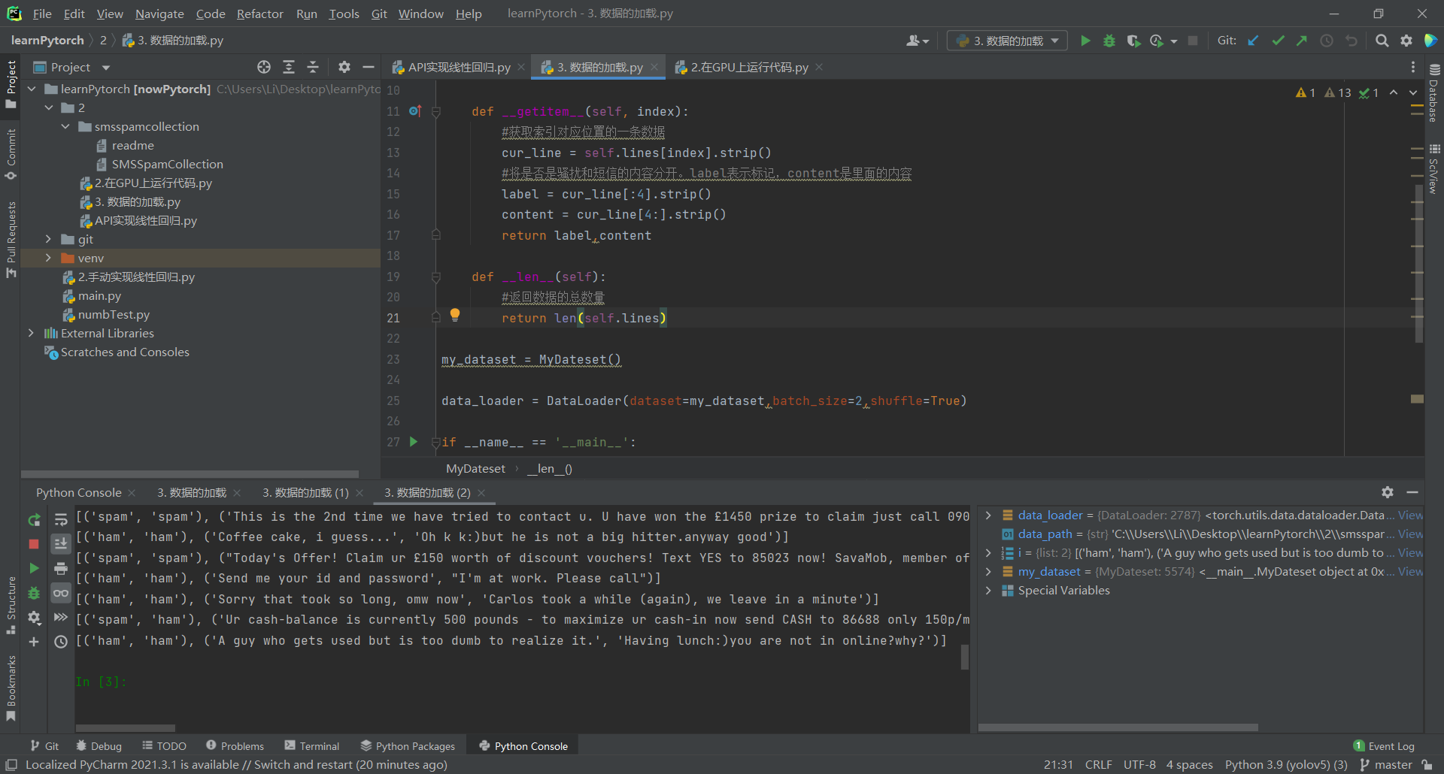Stop the Python console with red square
1444x774 pixels.
[34, 543]
